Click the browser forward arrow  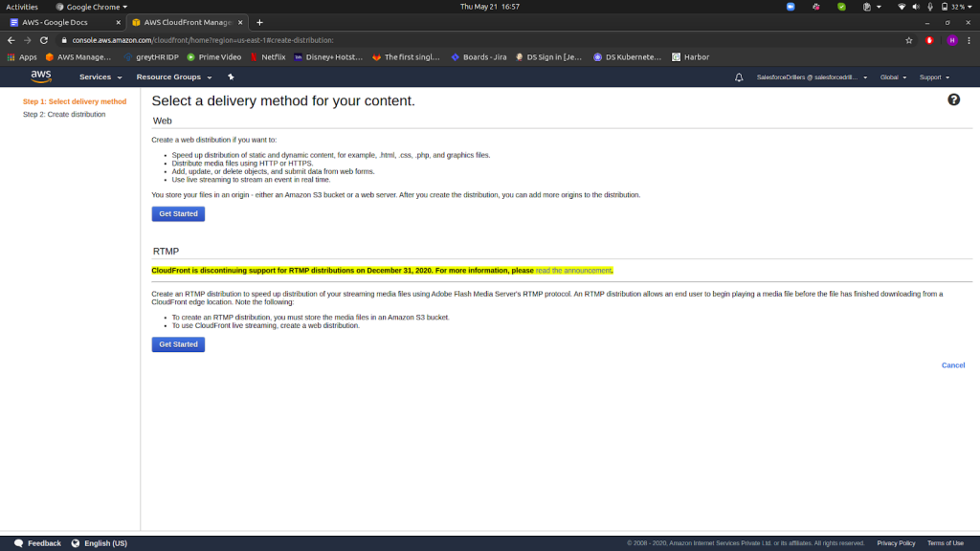pyautogui.click(x=28, y=40)
